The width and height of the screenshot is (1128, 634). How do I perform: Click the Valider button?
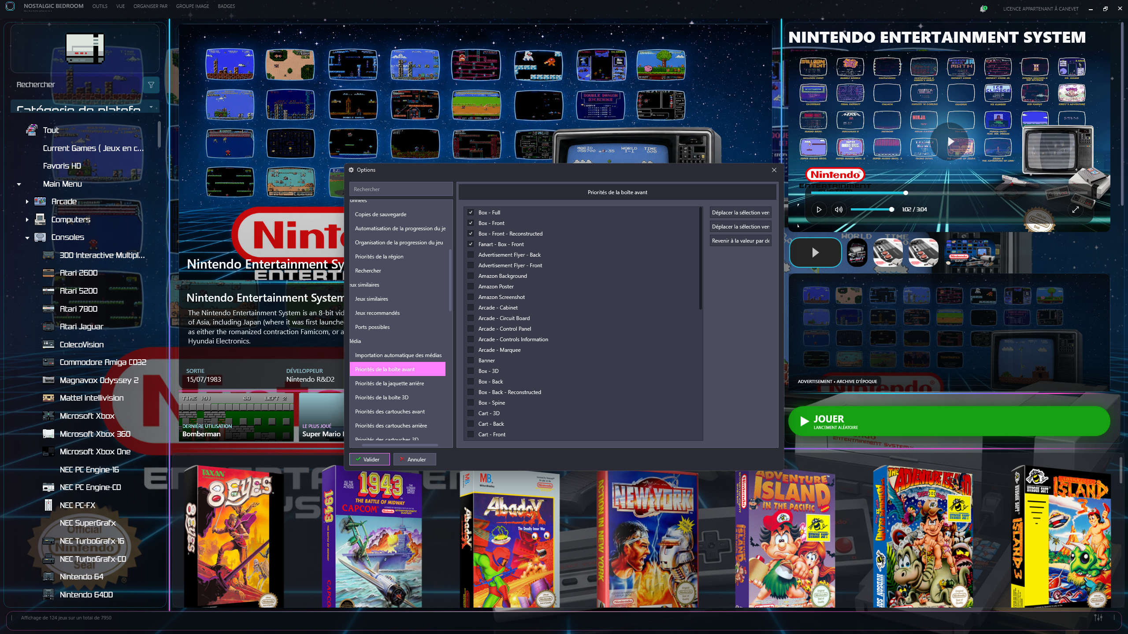point(370,460)
